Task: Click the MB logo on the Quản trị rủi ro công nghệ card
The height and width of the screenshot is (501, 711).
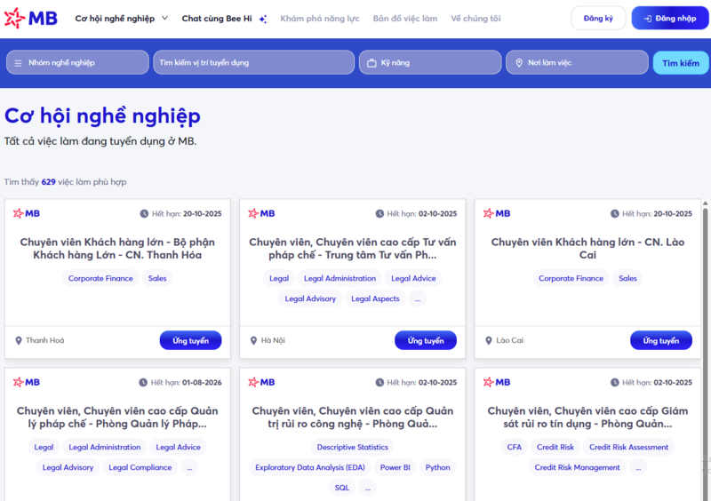Action: click(x=261, y=383)
